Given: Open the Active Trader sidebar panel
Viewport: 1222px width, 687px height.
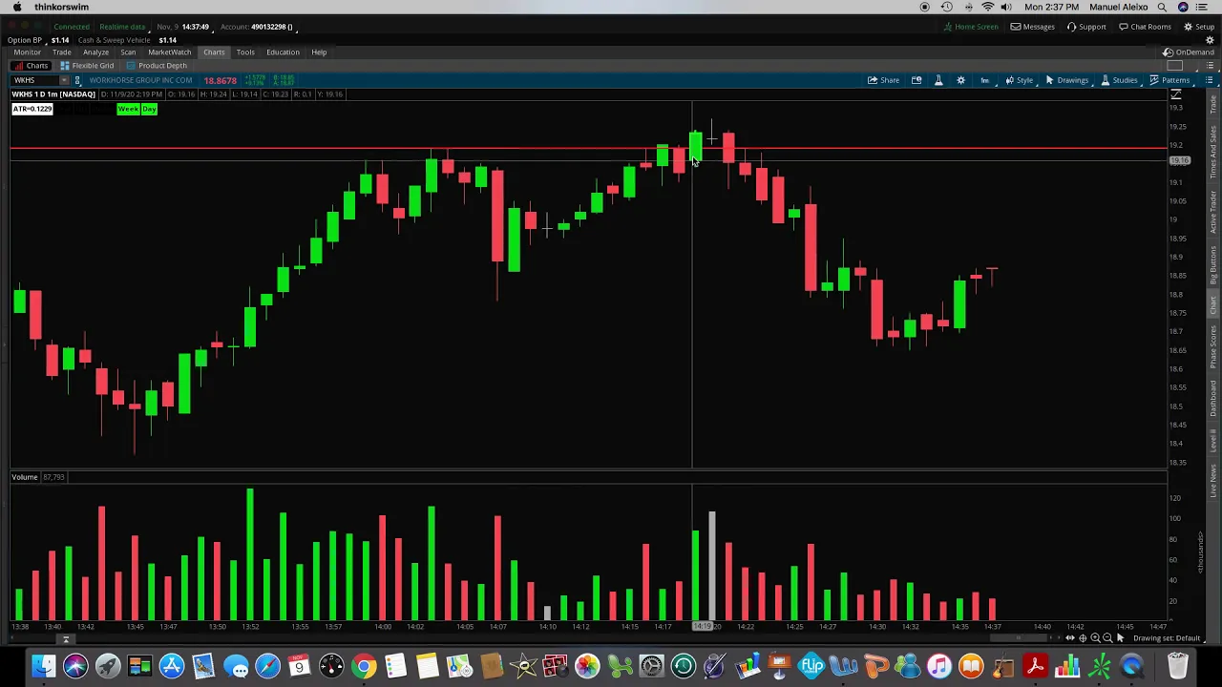Looking at the screenshot, I should click(x=1213, y=213).
